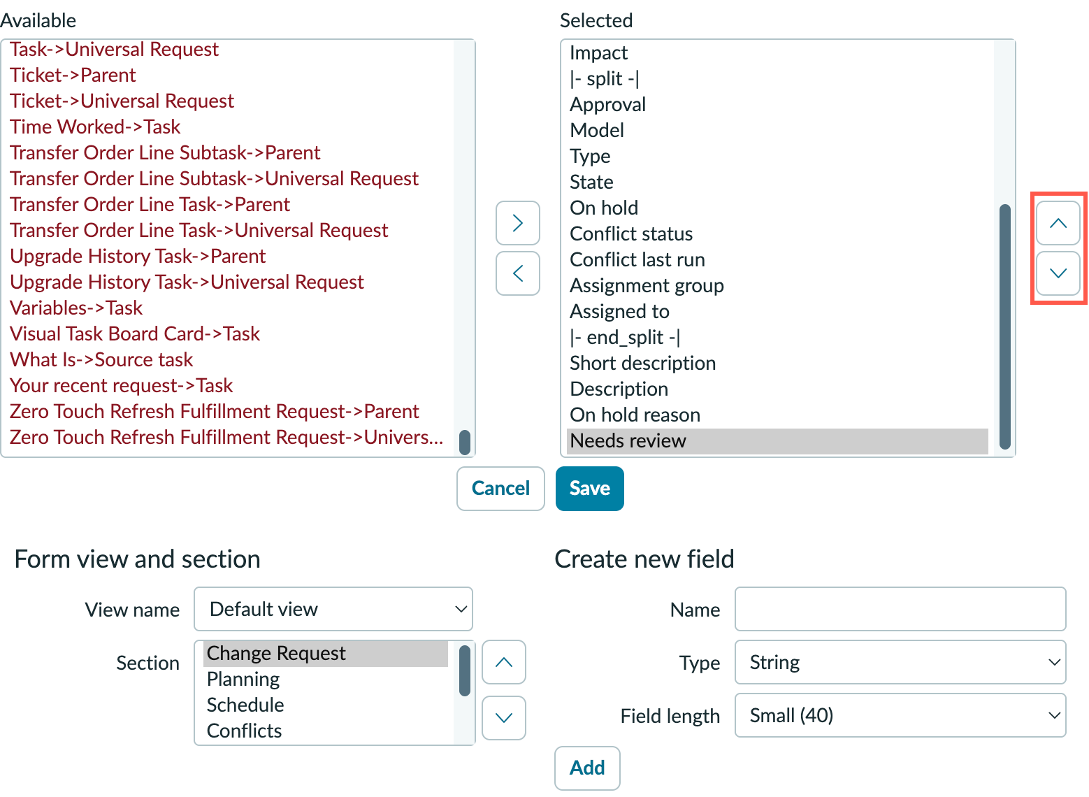Select Conflict status in Selected list
Screen dimensions: 1089x797
[x=777, y=234]
